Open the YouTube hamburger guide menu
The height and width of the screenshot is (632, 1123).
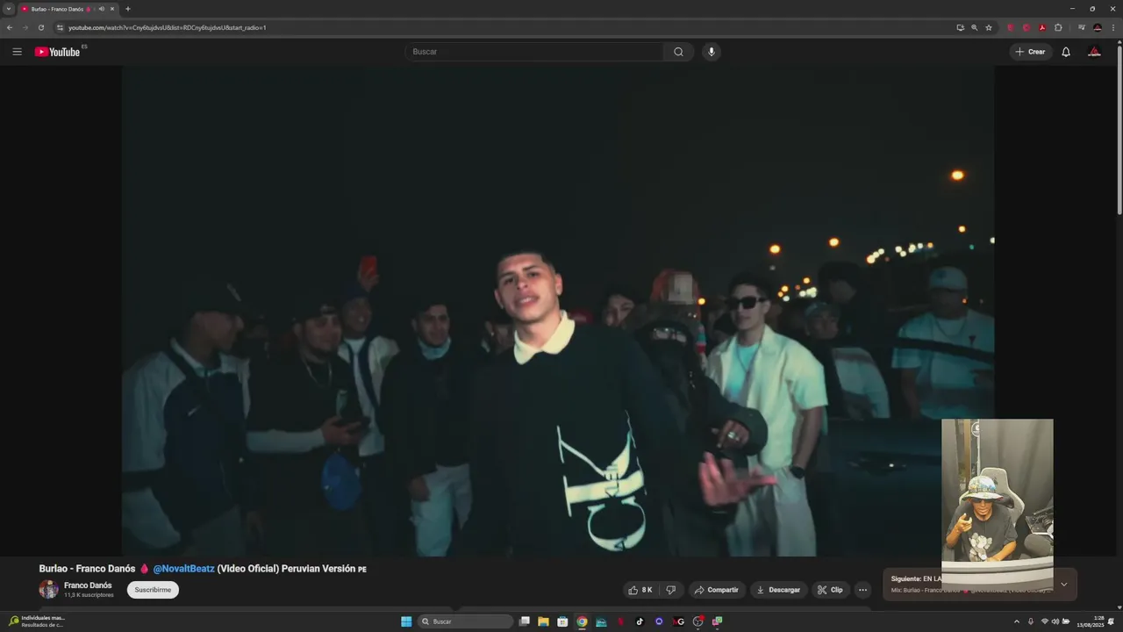click(x=17, y=52)
